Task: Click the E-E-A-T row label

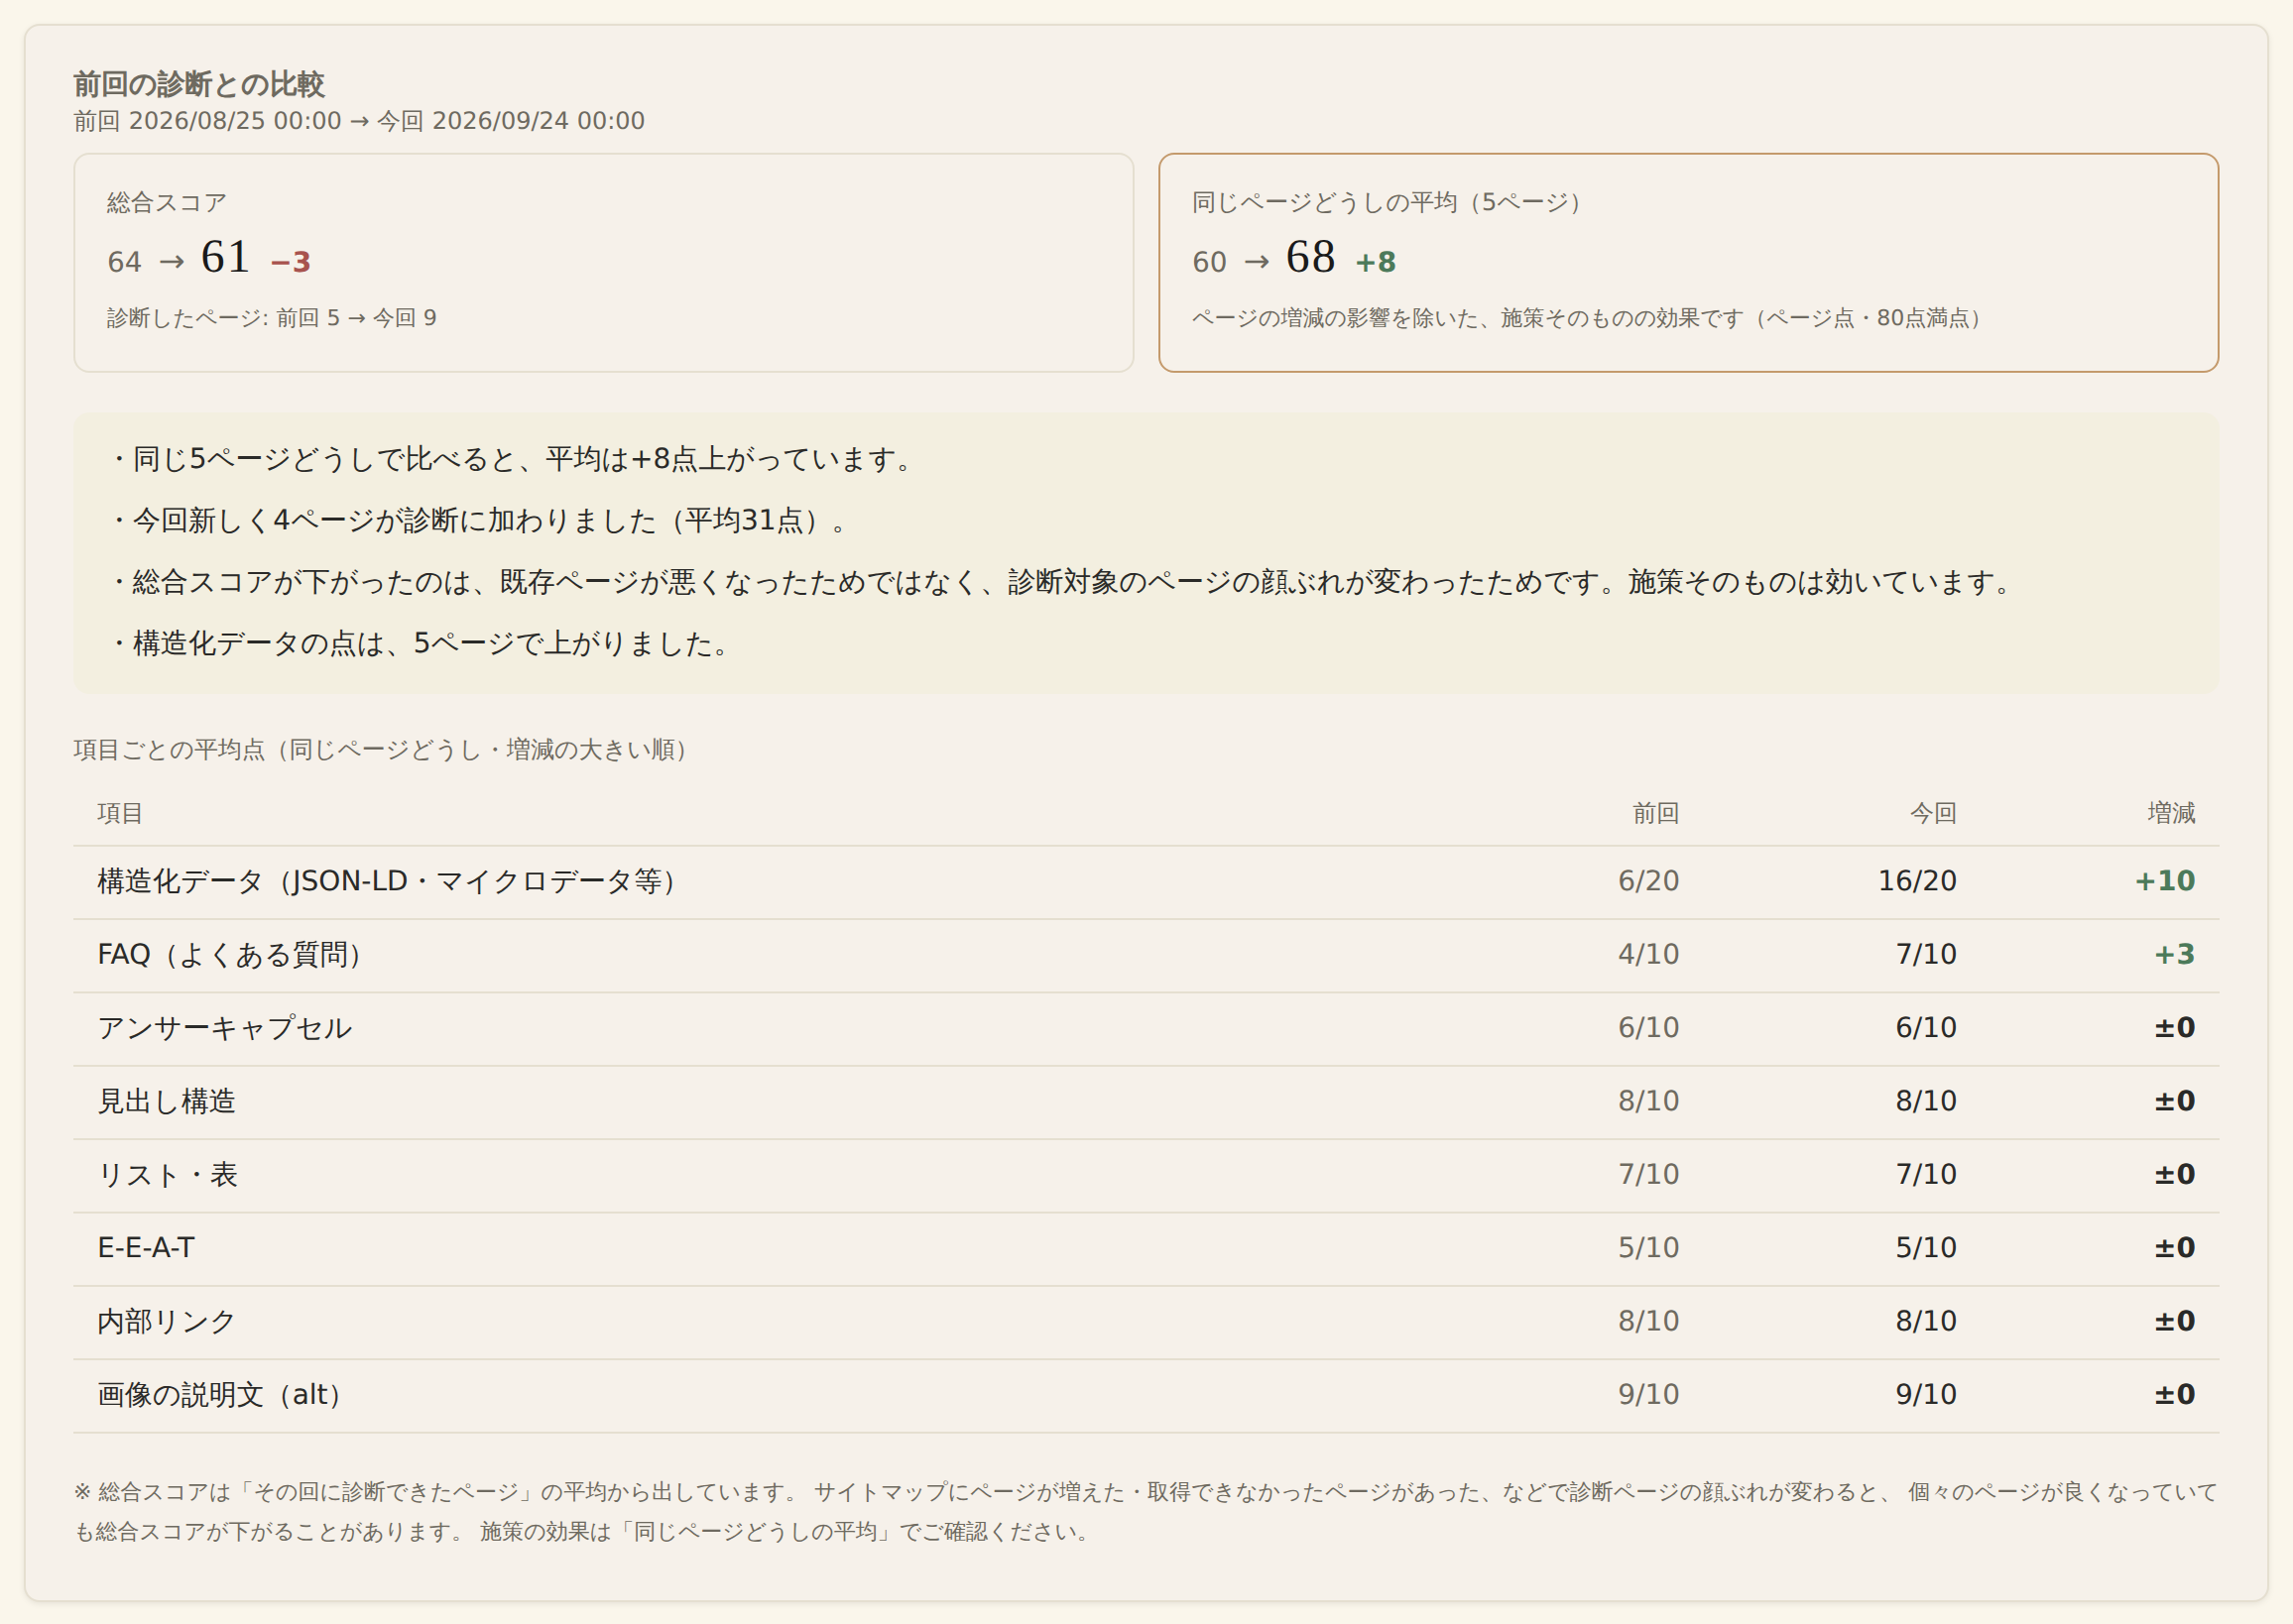Action: (x=146, y=1248)
